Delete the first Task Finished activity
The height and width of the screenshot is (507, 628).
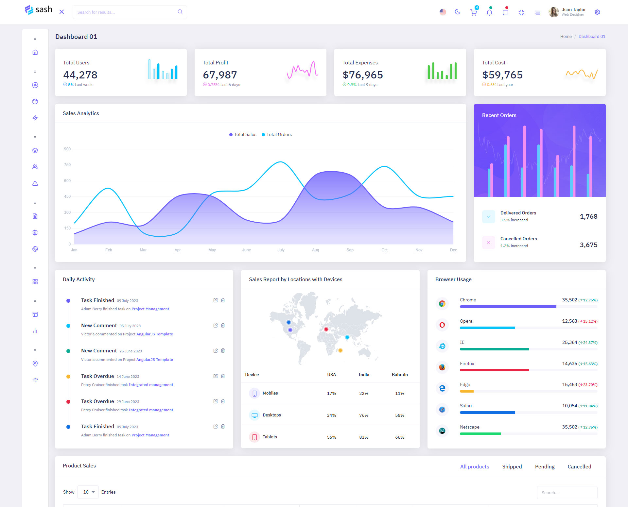click(x=223, y=300)
